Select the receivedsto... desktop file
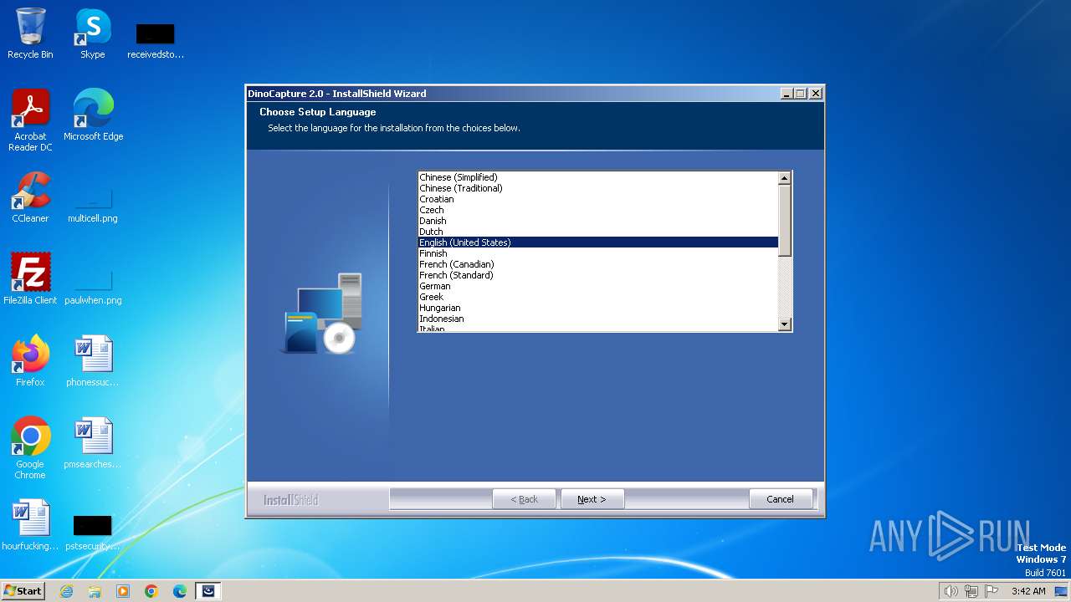1071x602 pixels. [x=156, y=40]
